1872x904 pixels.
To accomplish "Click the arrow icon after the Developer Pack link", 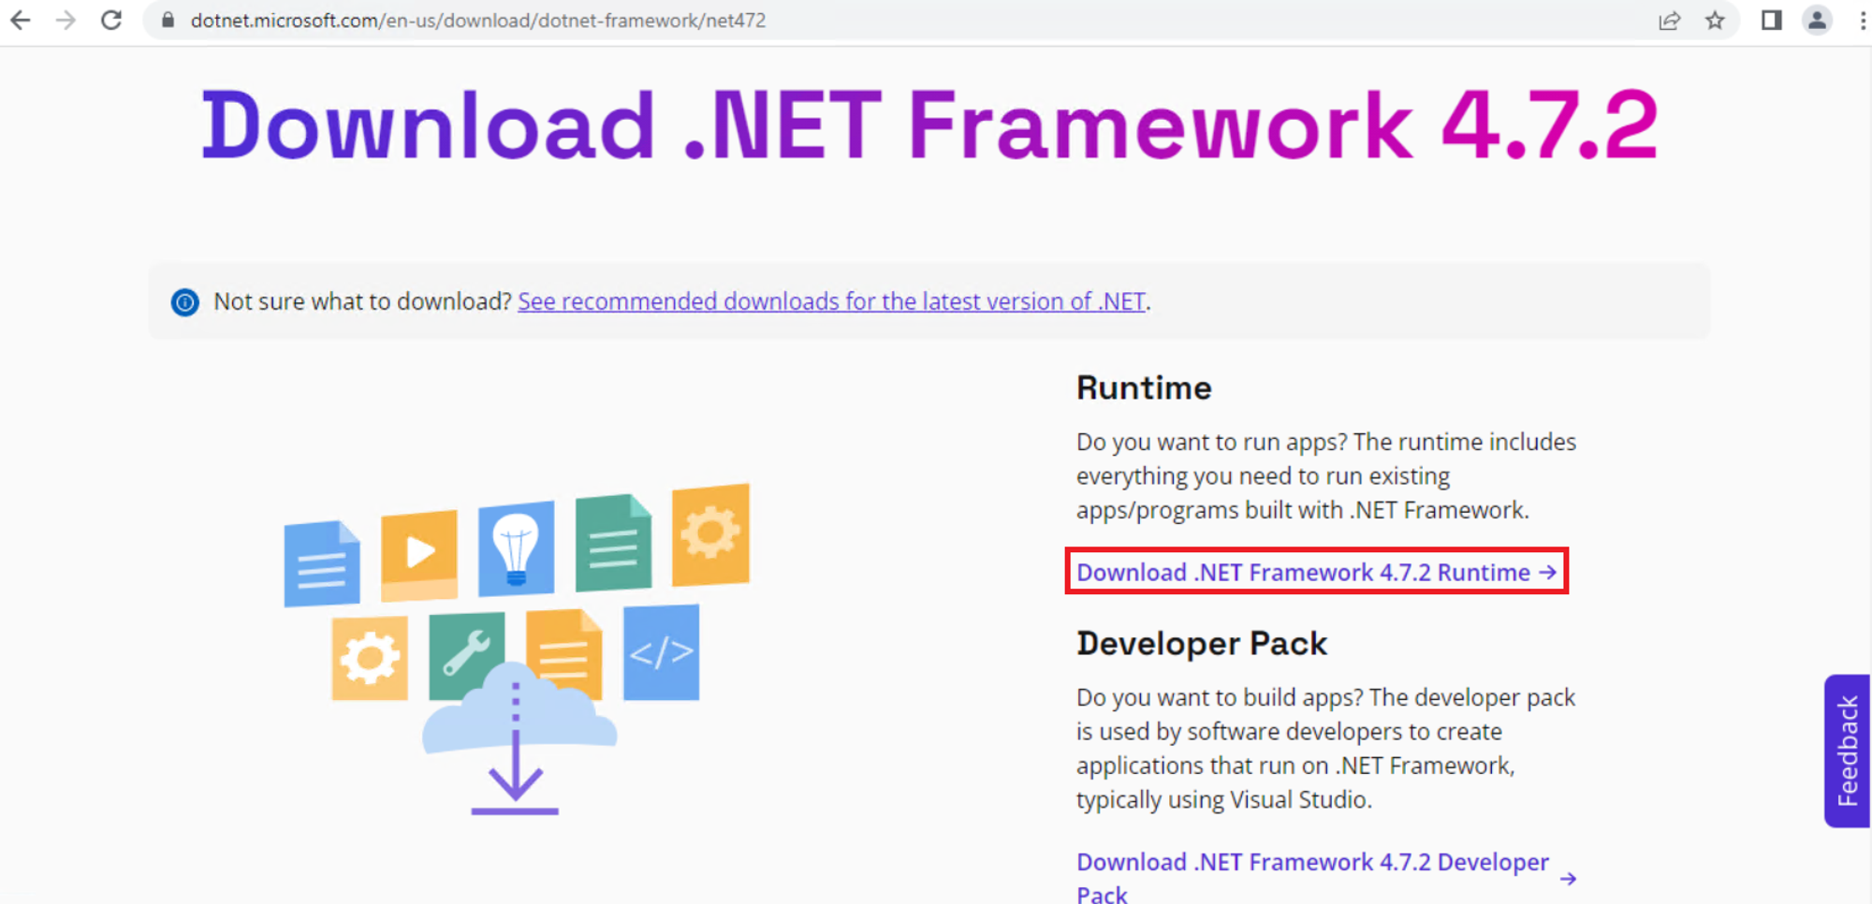I will click(1566, 878).
